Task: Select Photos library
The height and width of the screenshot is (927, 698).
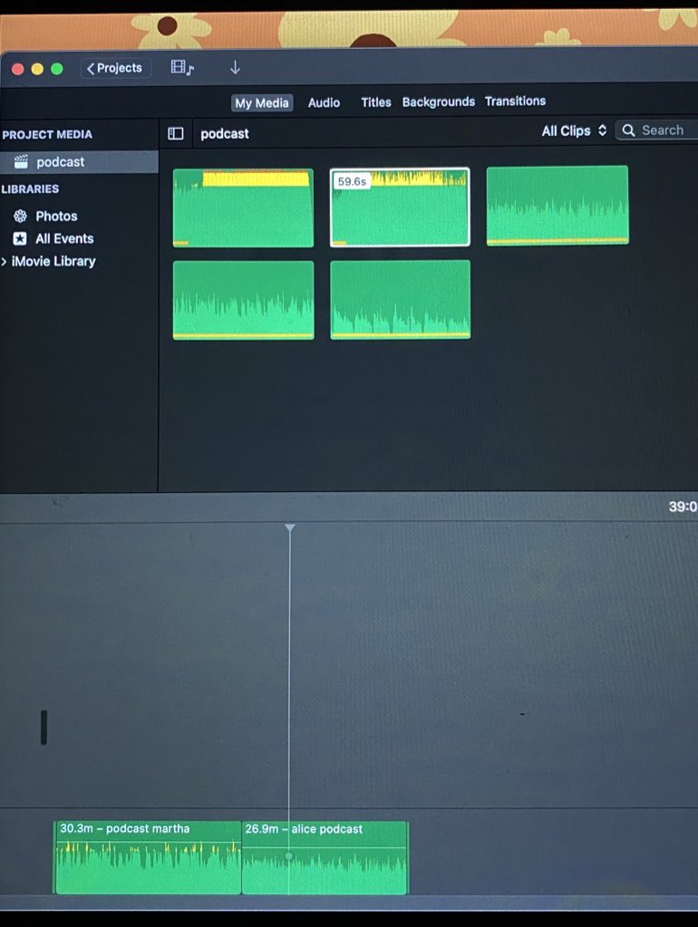Action: pos(56,216)
